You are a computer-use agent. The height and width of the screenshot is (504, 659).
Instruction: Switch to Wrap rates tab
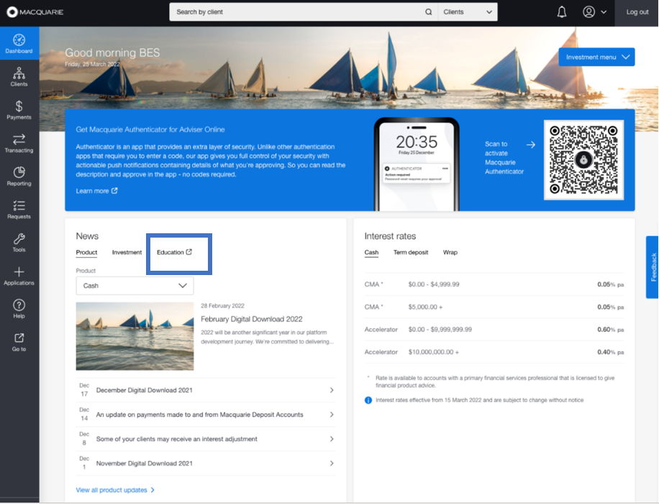pyautogui.click(x=450, y=253)
